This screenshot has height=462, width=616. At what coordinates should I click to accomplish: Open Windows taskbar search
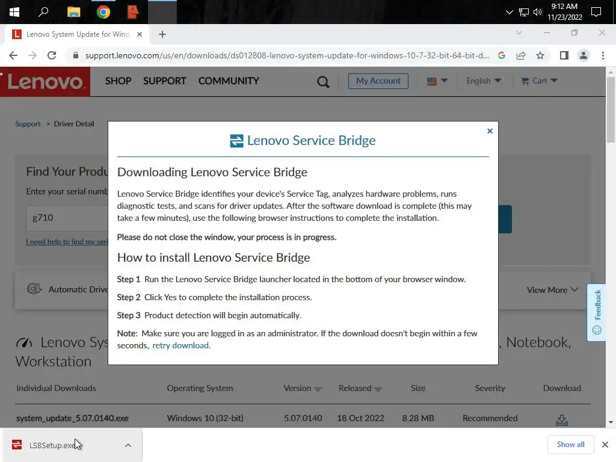(x=43, y=12)
